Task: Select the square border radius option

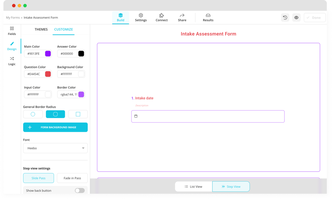Action: pyautogui.click(x=78, y=114)
